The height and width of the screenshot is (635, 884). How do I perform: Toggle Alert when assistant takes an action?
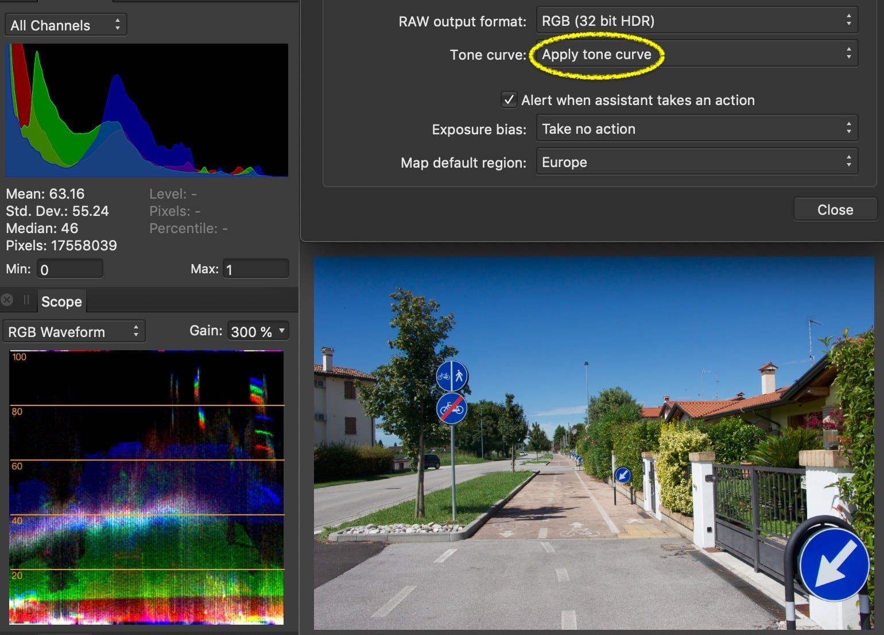click(x=509, y=100)
